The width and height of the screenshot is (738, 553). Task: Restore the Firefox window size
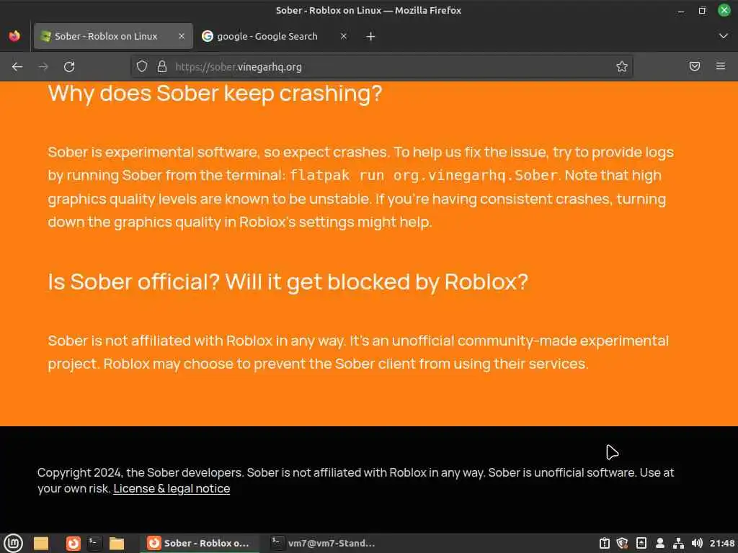(x=702, y=10)
